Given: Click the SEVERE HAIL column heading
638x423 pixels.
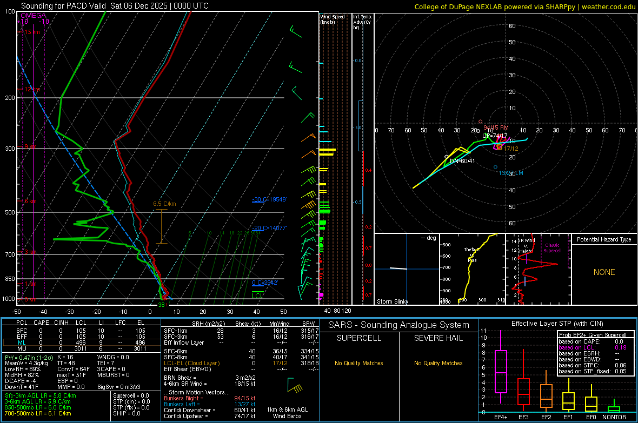Looking at the screenshot, I should coord(438,338).
